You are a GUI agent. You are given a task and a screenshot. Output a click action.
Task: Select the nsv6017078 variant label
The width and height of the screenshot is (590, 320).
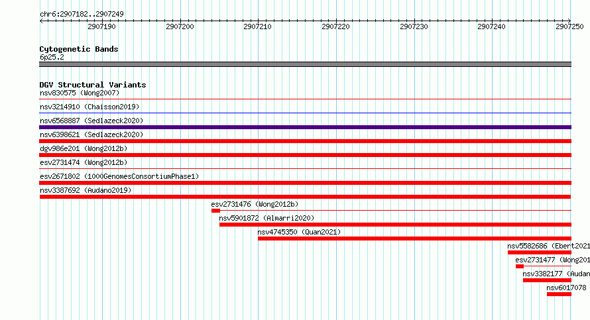point(566,288)
